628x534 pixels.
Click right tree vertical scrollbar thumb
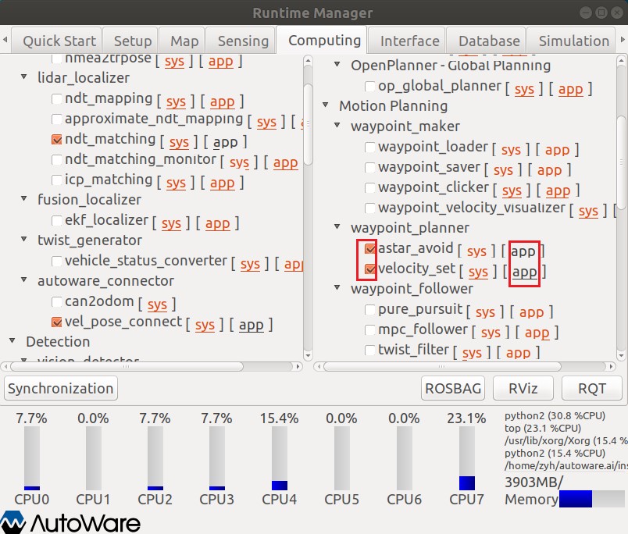click(621, 162)
